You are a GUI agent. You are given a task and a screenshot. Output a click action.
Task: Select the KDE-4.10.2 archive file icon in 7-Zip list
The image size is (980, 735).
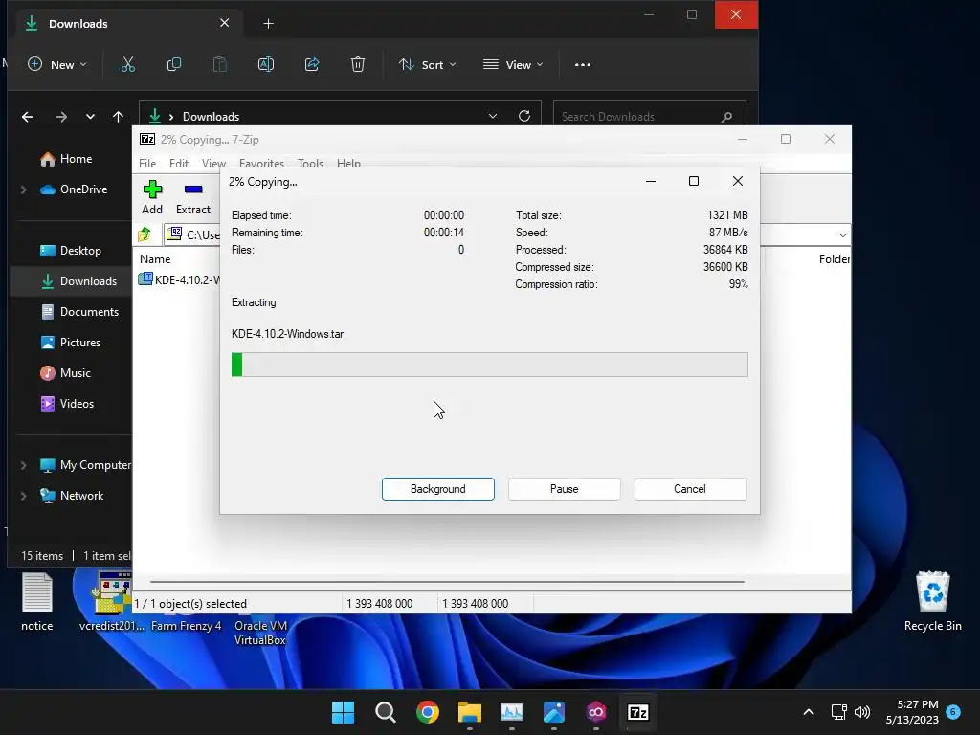pyautogui.click(x=145, y=278)
